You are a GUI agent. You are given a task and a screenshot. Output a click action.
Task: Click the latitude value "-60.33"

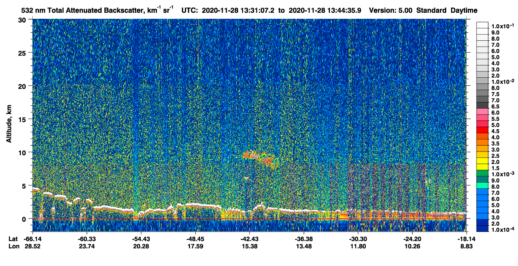(x=86, y=239)
